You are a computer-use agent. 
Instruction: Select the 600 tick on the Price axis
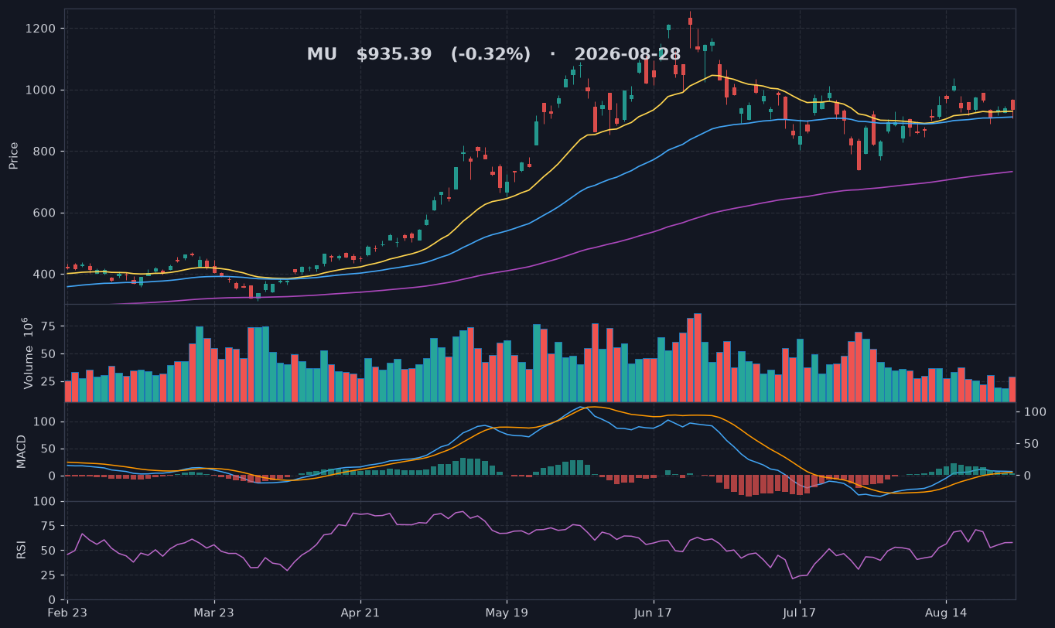point(45,213)
